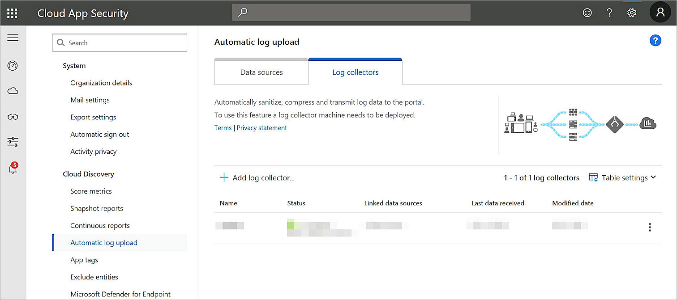Open the app launcher waffle icon
This screenshot has height=300, width=677.
tap(12, 13)
